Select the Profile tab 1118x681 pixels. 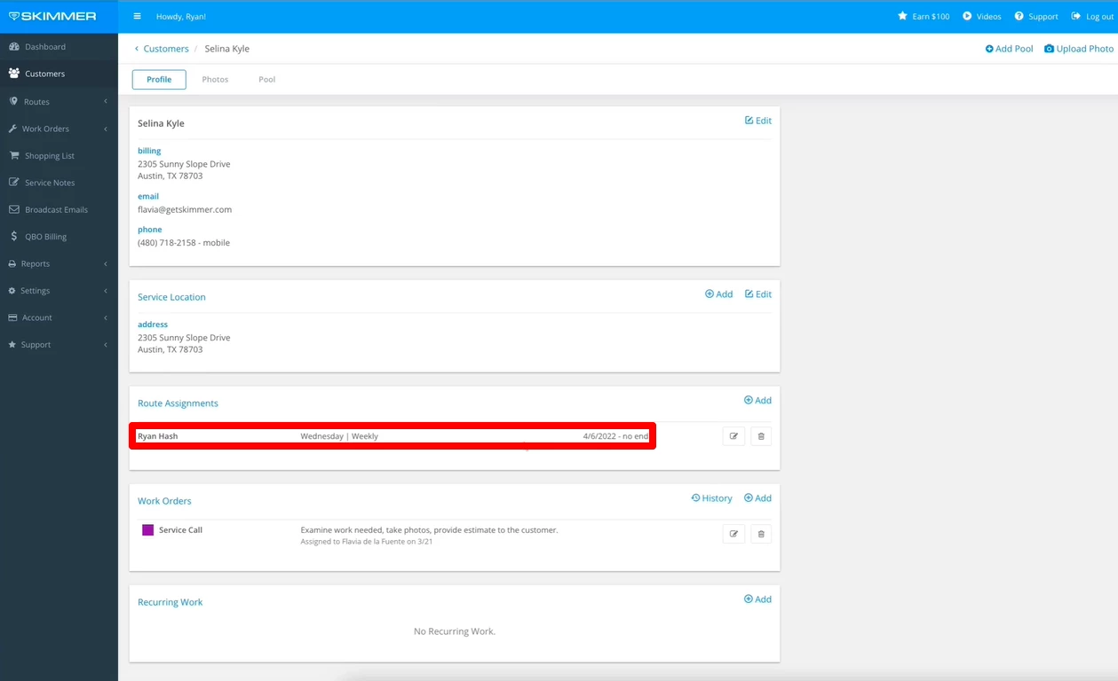[x=159, y=79]
